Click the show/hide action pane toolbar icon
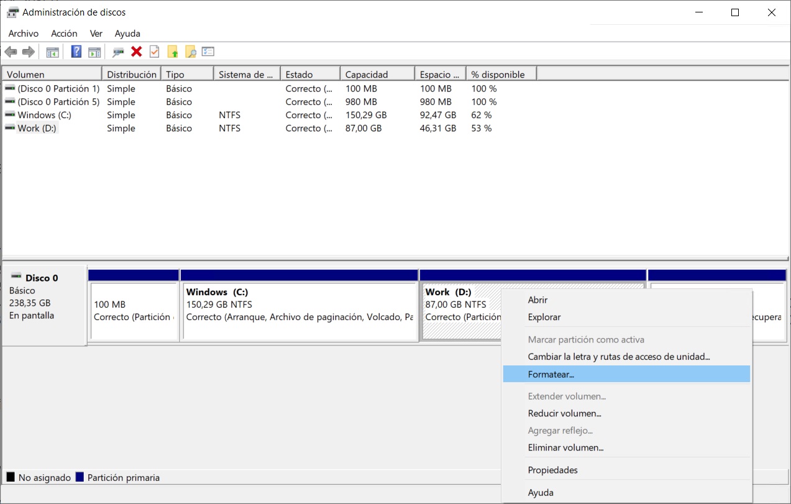The image size is (791, 504). click(94, 52)
